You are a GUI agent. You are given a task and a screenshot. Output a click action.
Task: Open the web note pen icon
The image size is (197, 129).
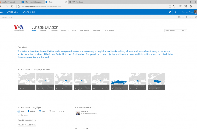(x=185, y=6)
